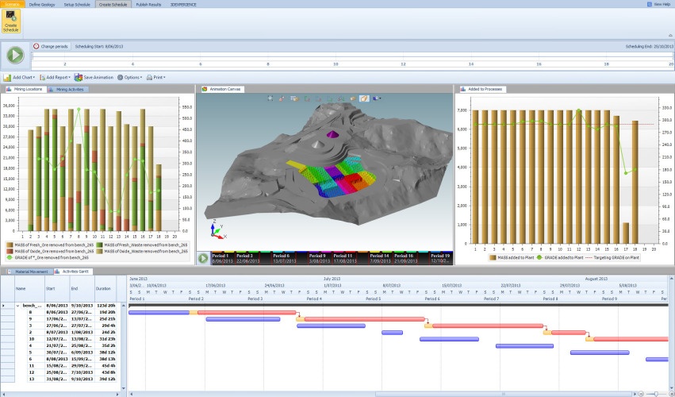This screenshot has width=675, height=397.
Task: Switch to the Material Movement tab
Action: point(29,272)
